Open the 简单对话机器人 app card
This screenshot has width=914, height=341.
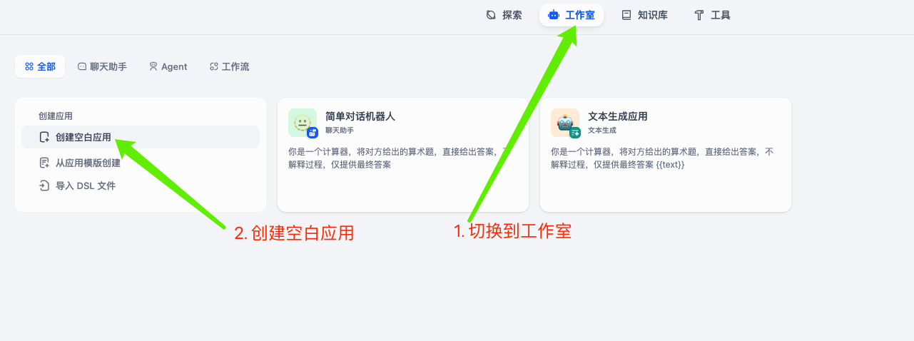point(403,155)
